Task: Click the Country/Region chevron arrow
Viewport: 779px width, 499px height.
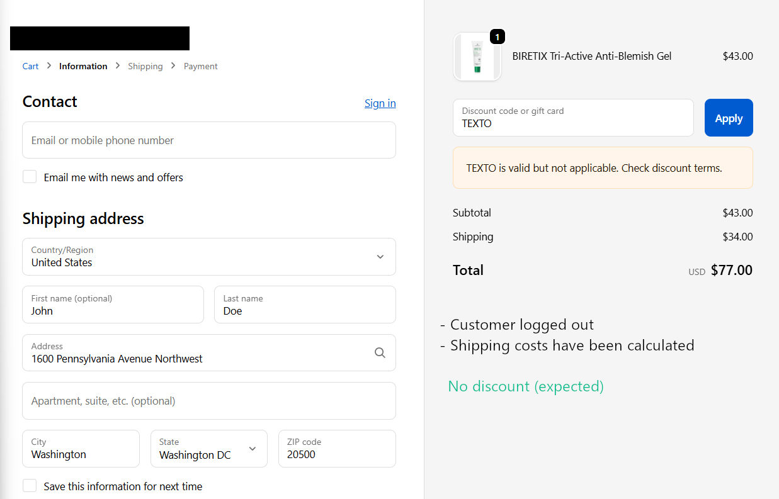Action: [x=380, y=257]
